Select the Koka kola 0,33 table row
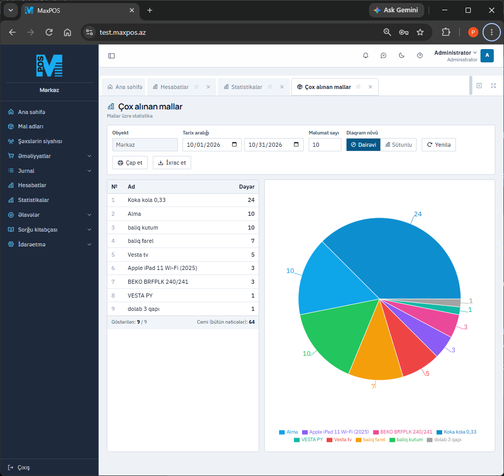The height and width of the screenshot is (476, 504). [x=183, y=200]
